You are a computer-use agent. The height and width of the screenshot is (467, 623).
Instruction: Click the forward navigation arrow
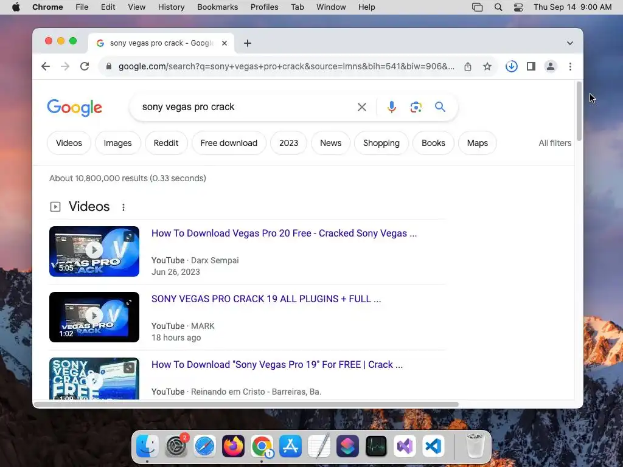(x=65, y=66)
